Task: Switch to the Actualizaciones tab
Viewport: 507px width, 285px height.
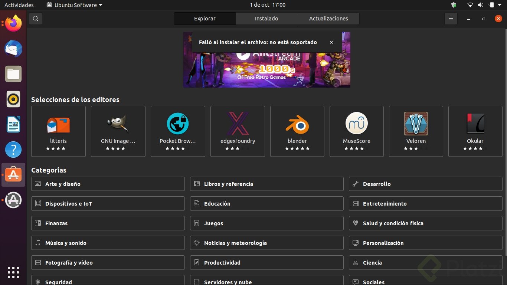Action: pos(328,18)
